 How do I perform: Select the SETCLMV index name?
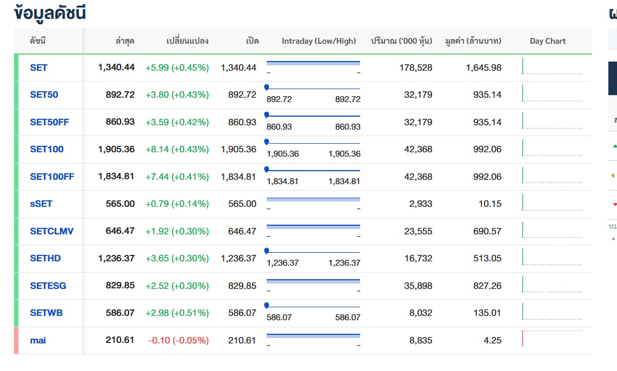[51, 231]
